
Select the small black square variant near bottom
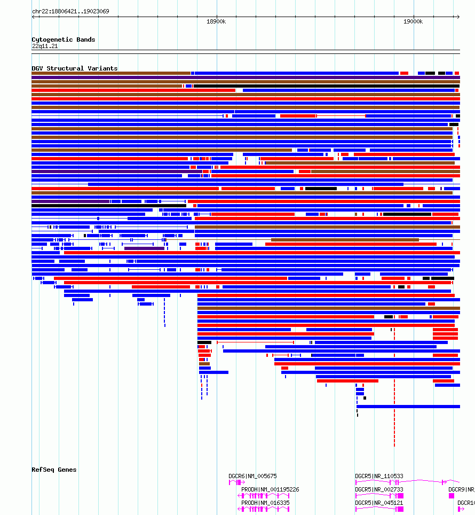pyautogui.click(x=365, y=398)
